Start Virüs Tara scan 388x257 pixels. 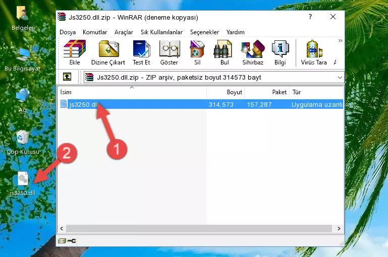314,52
